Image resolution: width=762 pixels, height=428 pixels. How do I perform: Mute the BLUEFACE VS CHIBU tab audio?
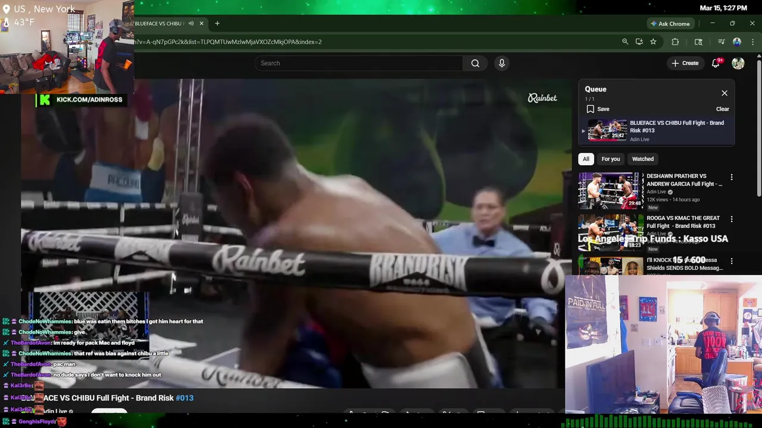point(191,24)
